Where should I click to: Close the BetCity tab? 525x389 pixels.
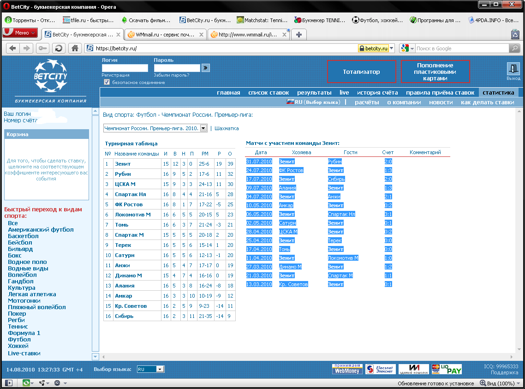118,35
